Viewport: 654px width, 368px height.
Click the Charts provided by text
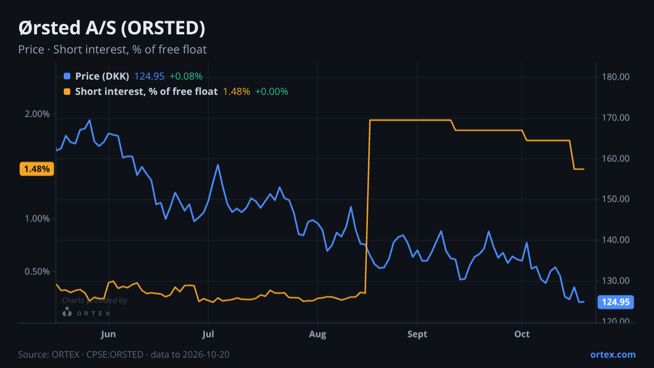94,300
